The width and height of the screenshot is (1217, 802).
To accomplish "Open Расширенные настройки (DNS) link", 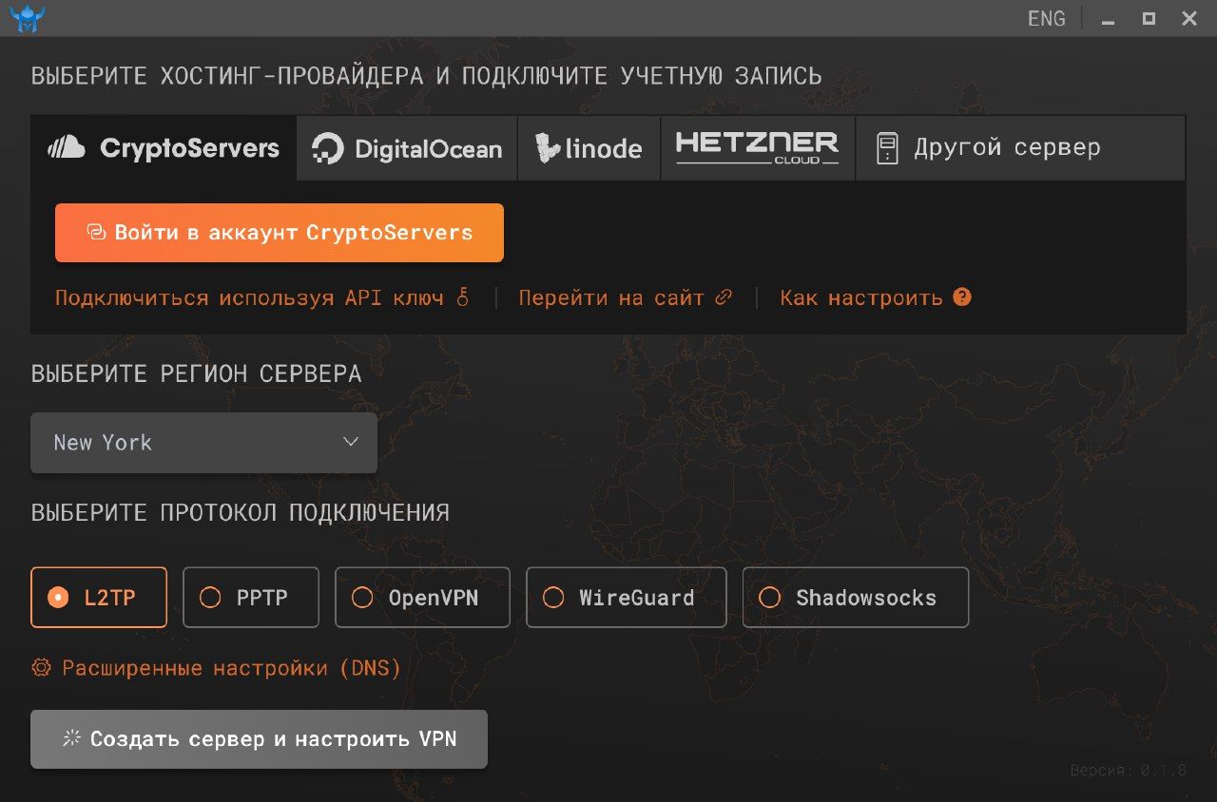I will coord(216,668).
